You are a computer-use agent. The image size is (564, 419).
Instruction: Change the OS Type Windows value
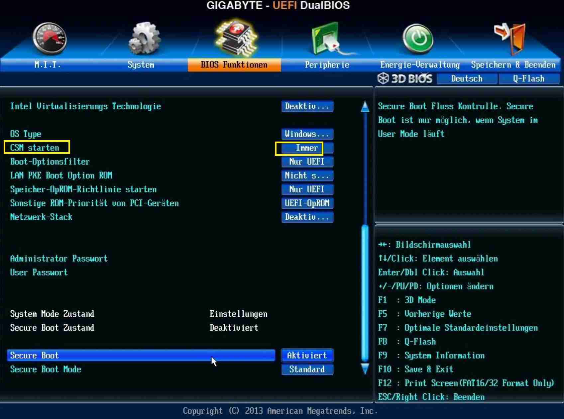[307, 134]
